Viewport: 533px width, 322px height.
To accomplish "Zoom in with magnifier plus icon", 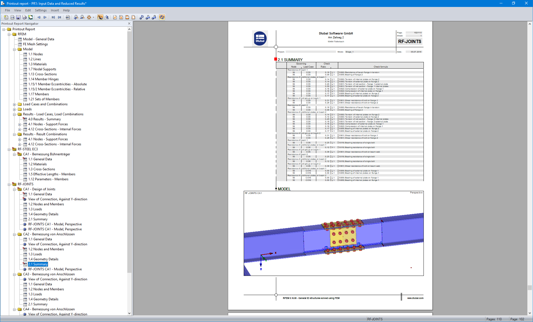I will [x=76, y=17].
